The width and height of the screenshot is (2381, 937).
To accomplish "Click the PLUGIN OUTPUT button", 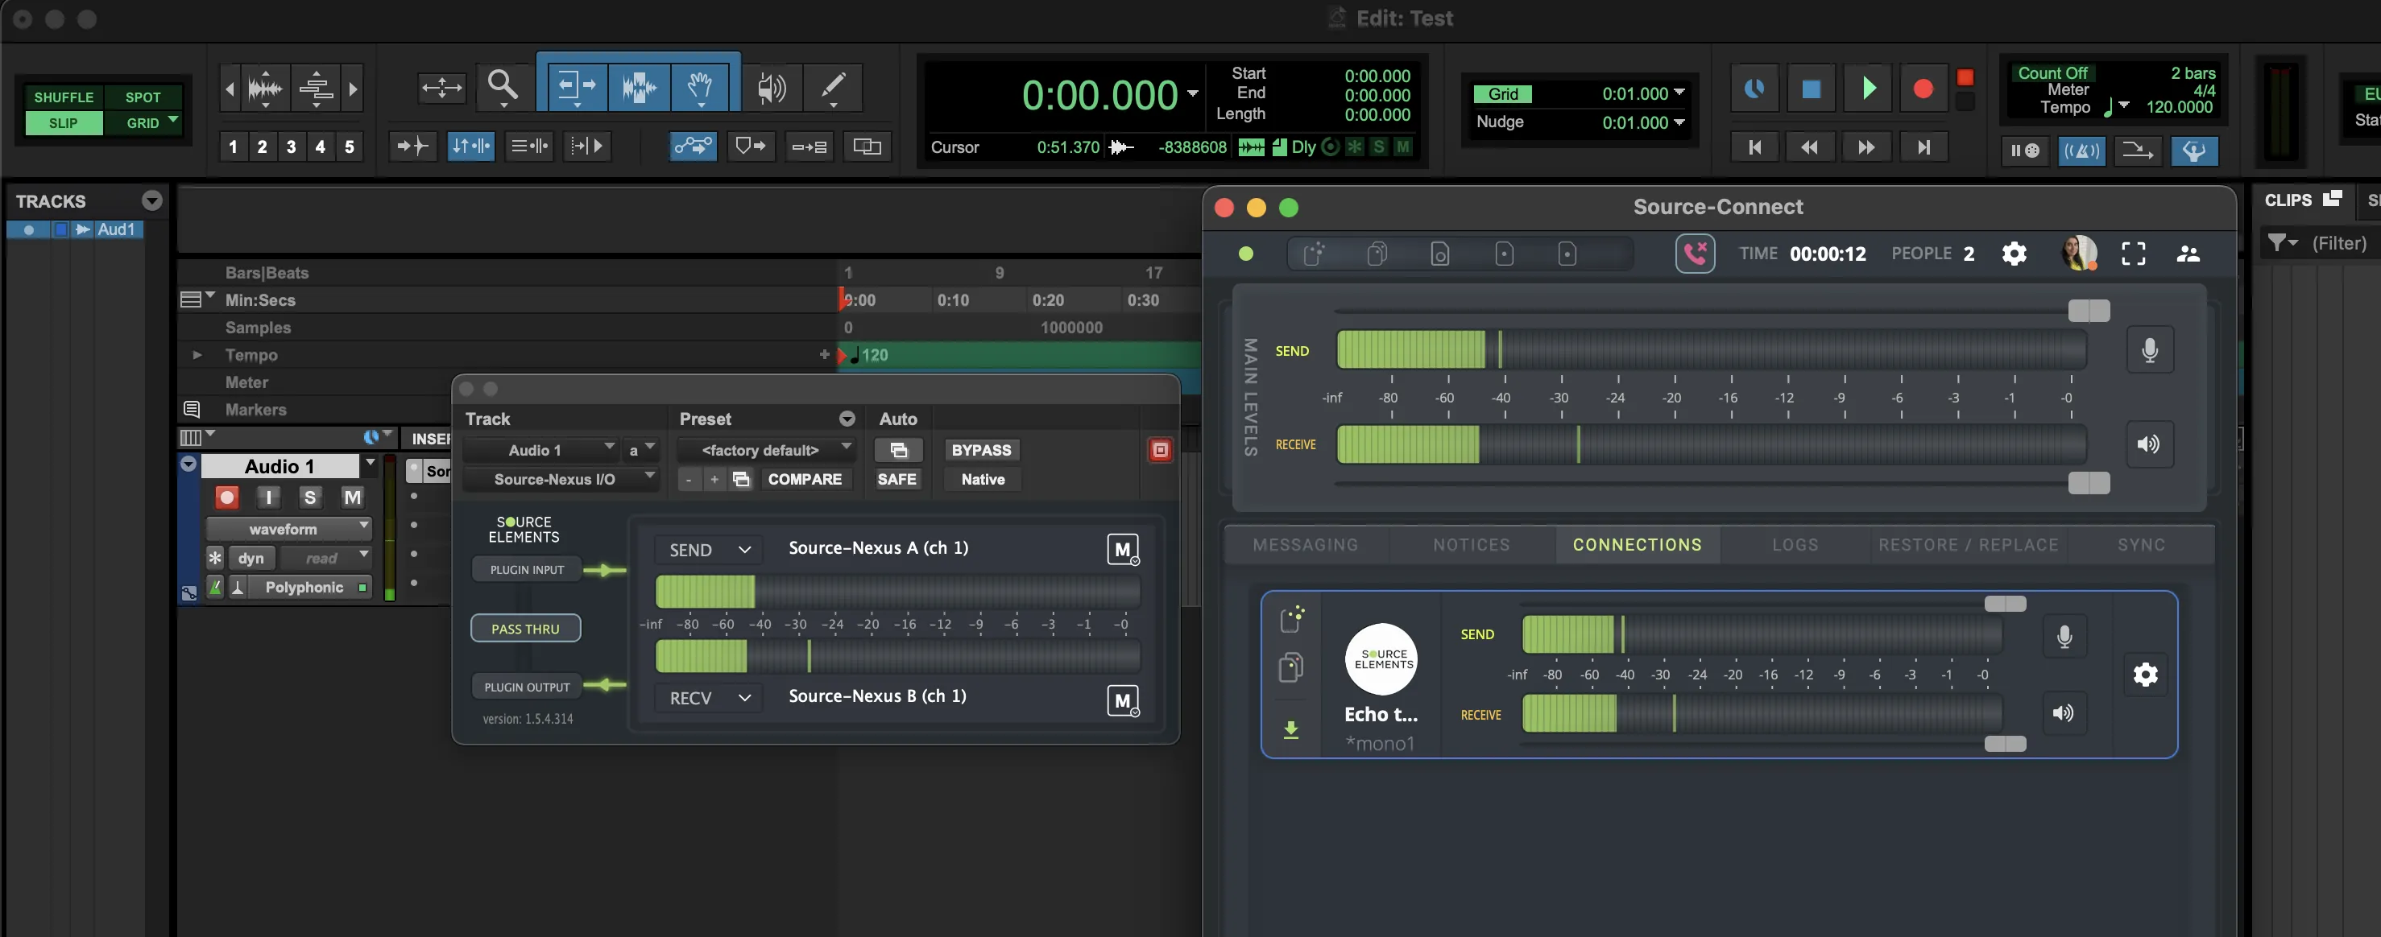I will pos(527,687).
